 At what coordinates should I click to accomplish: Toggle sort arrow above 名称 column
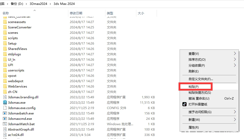35,10
